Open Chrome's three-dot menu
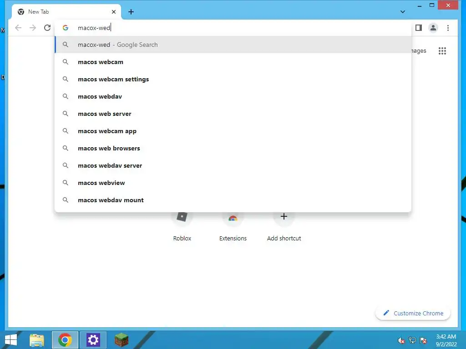Screen dimensions: 466x349 tap(448, 28)
